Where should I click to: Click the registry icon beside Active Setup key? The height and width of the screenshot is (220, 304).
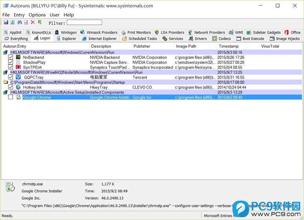(x=5, y=92)
